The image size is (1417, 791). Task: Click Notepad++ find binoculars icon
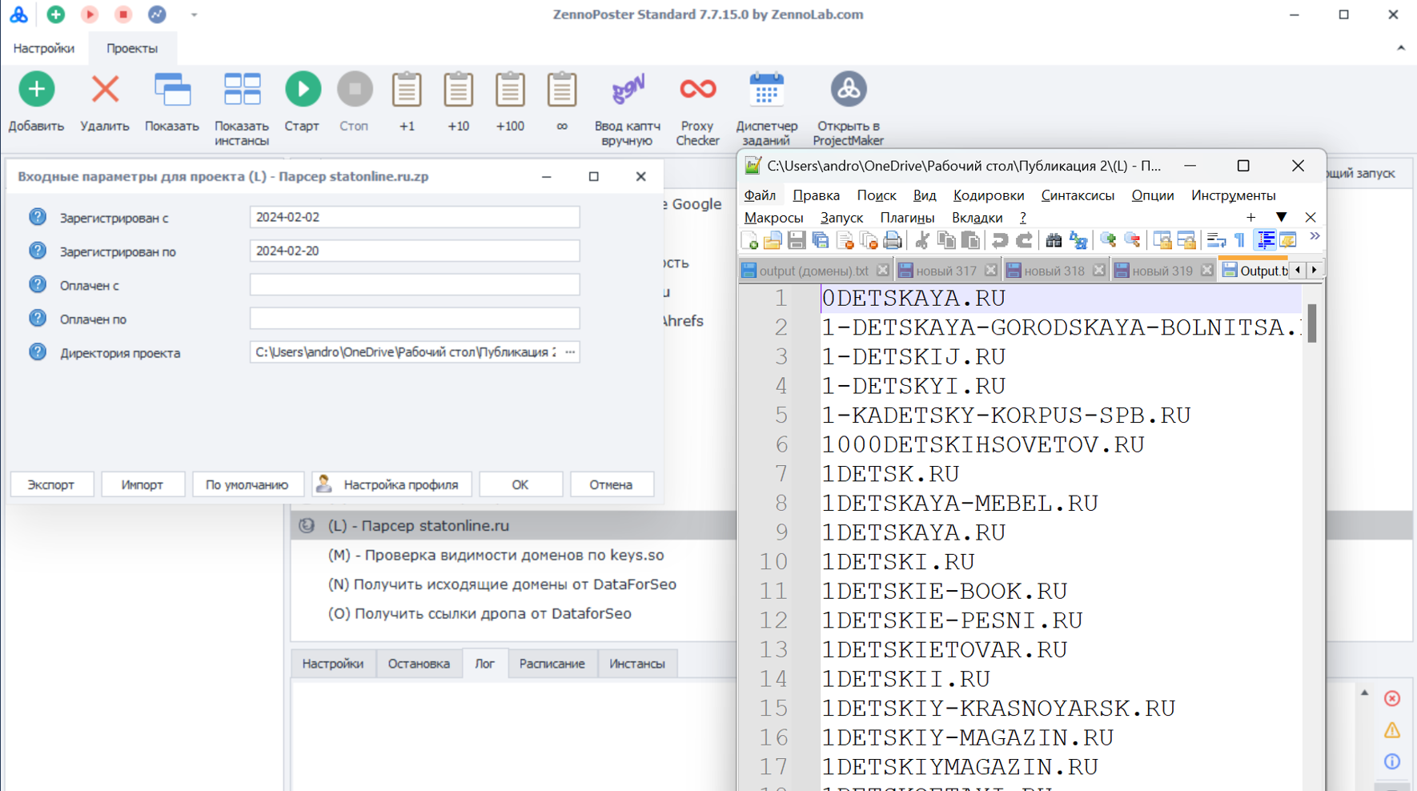coord(1054,240)
